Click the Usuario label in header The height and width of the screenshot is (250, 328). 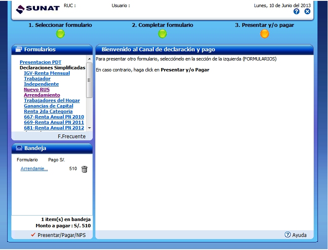click(x=121, y=5)
